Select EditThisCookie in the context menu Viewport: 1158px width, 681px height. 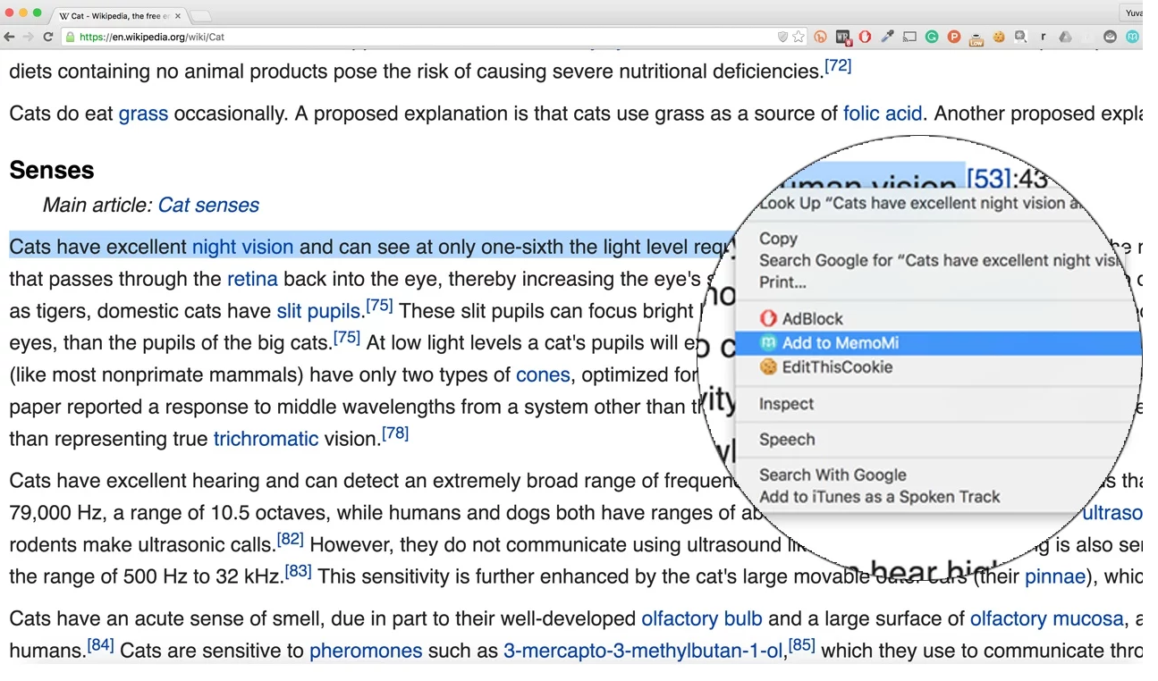tap(937, 366)
